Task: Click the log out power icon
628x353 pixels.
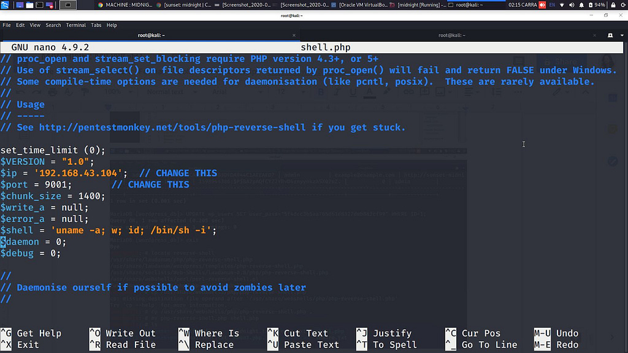Action: (x=623, y=5)
